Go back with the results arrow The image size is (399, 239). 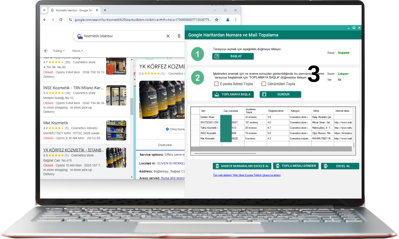point(46,51)
